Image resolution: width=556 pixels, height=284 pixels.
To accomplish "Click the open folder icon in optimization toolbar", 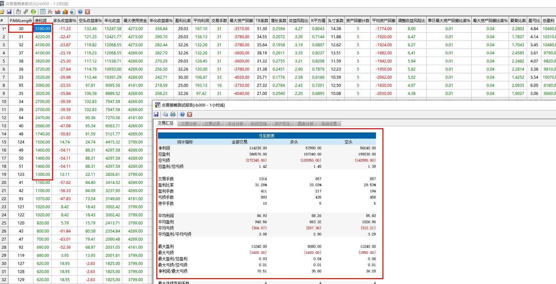I will point(2,12).
